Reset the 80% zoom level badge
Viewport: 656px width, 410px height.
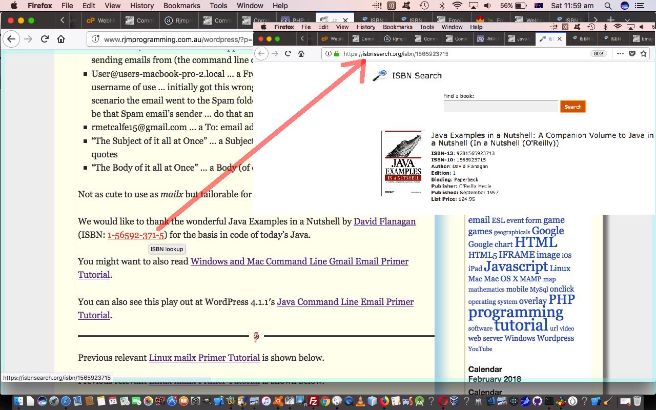tap(598, 54)
